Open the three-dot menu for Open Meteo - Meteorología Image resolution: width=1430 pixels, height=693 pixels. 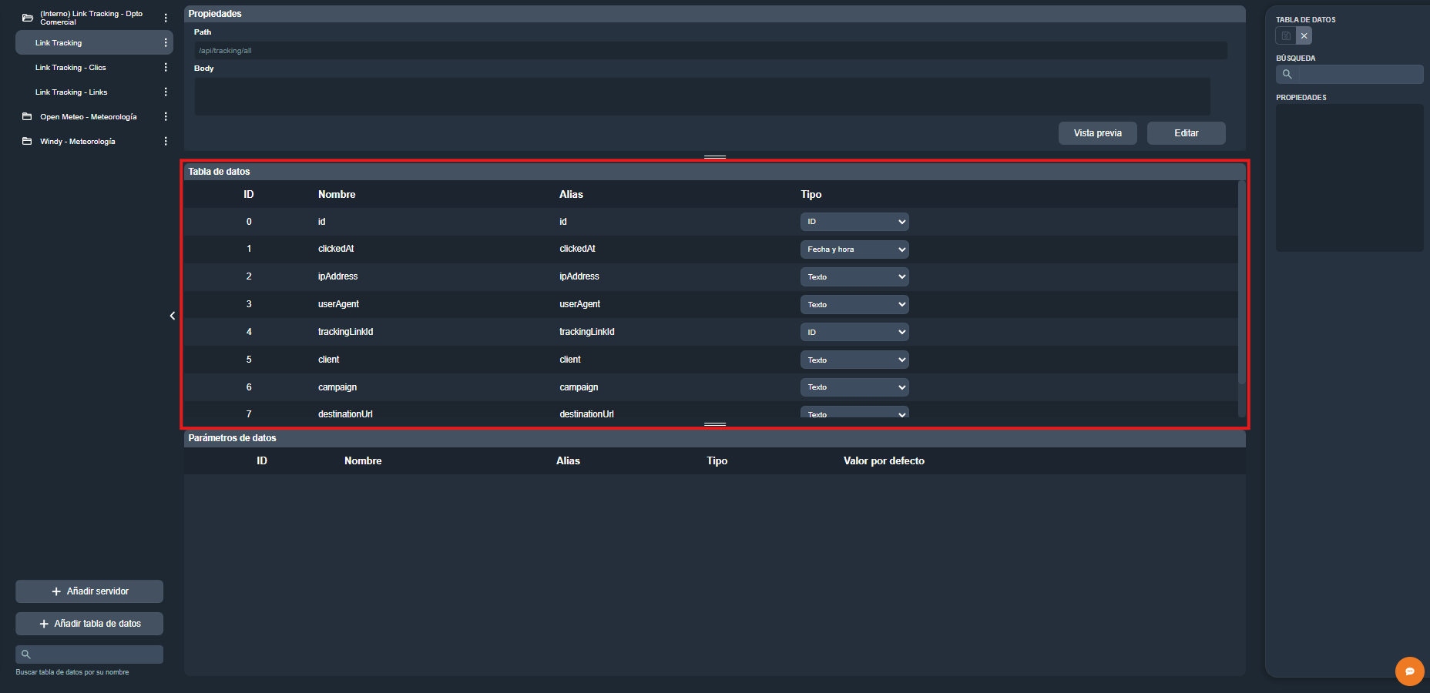point(166,117)
